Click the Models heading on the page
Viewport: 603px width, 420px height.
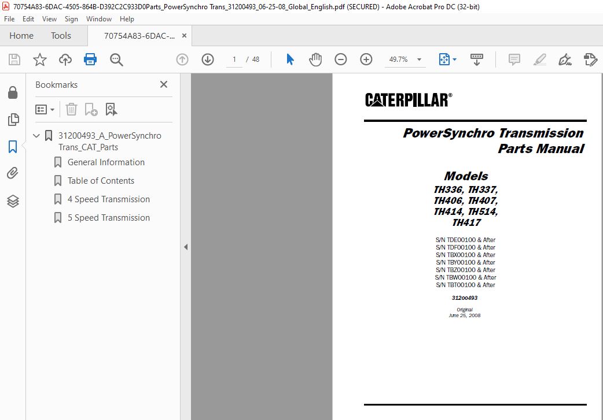click(x=466, y=176)
